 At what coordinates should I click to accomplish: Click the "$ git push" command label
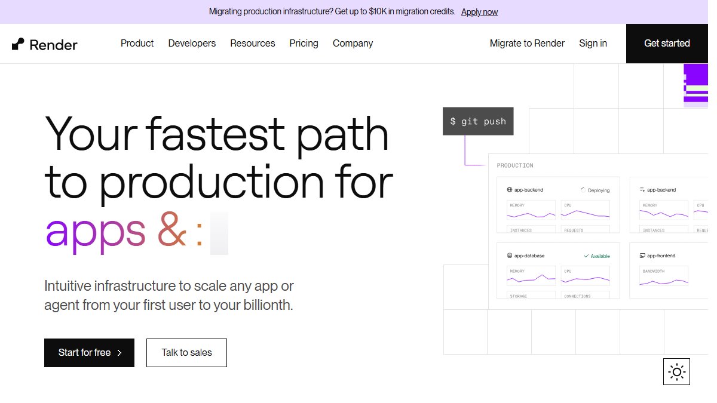(x=478, y=121)
